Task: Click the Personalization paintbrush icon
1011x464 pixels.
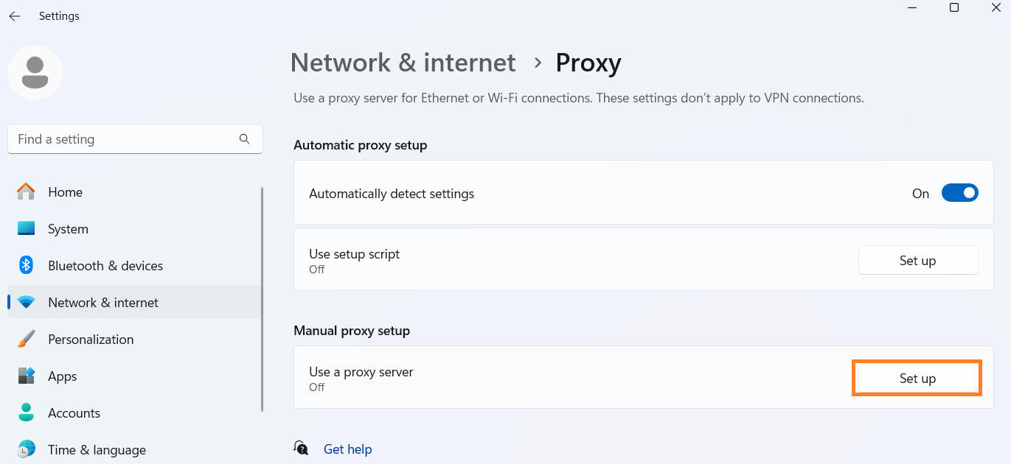Action: (26, 340)
